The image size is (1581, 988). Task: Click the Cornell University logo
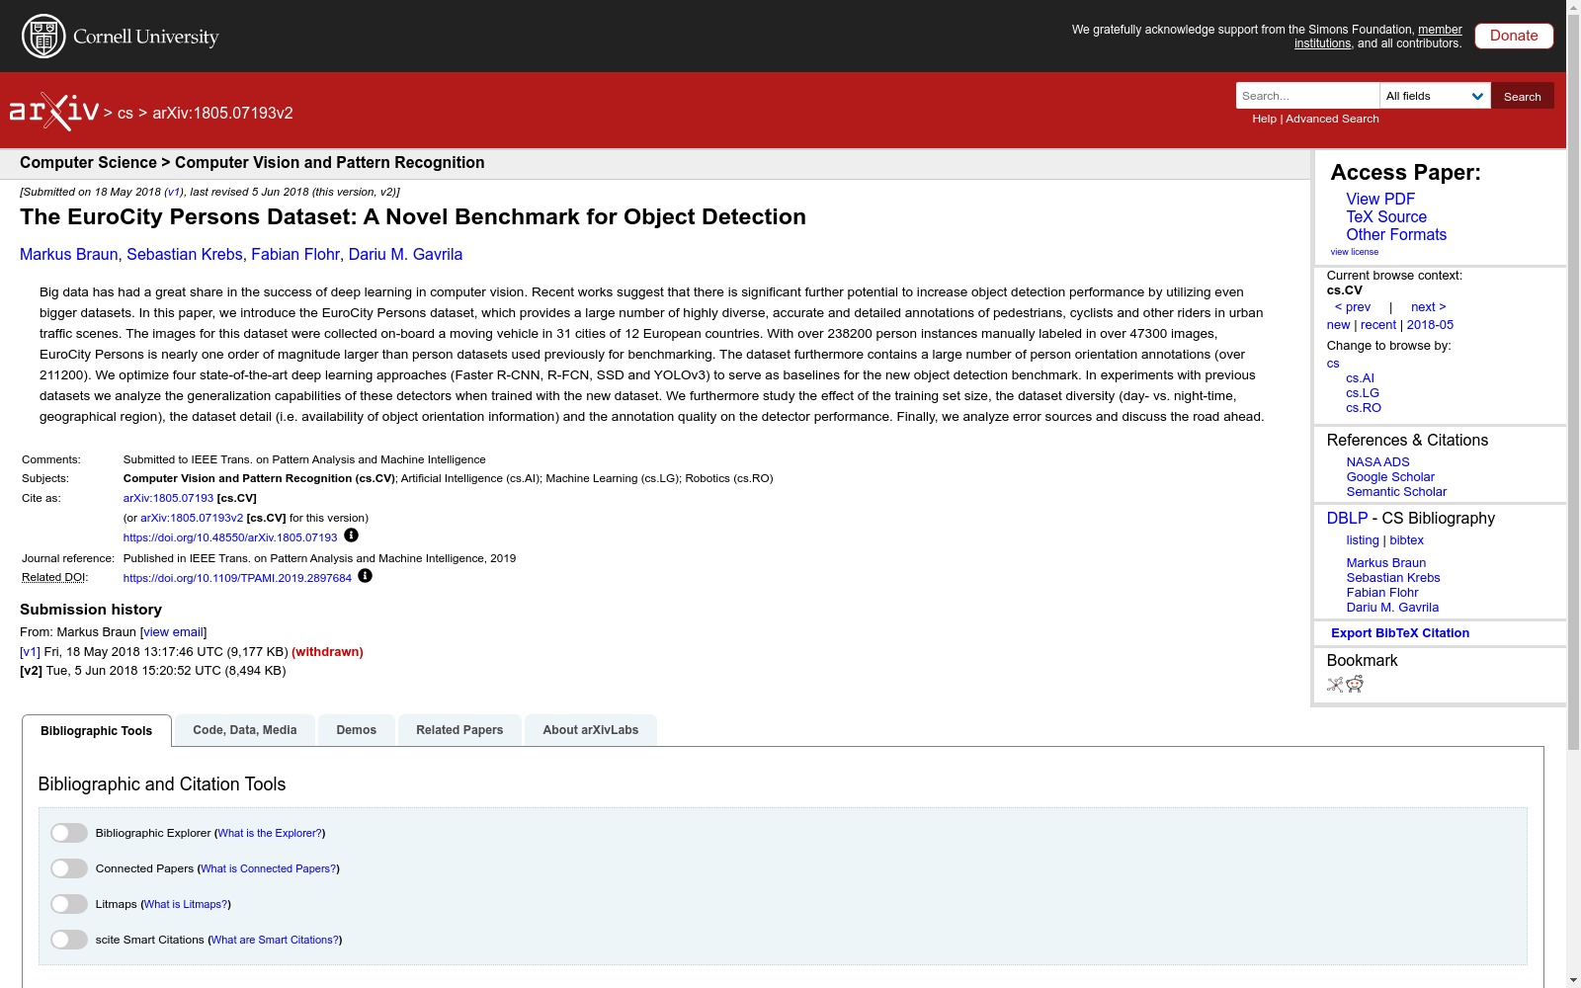121,37
